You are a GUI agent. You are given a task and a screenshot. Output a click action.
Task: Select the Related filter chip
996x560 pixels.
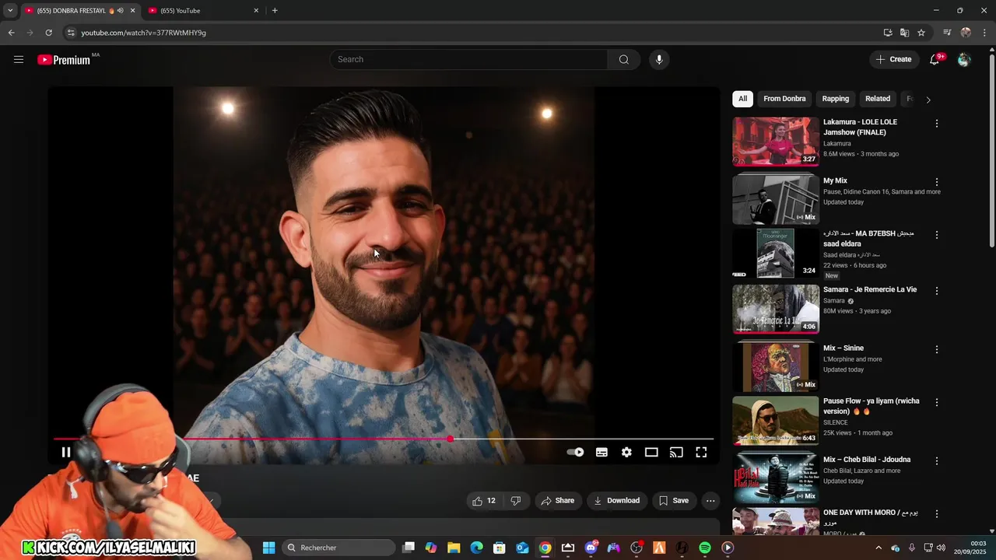point(878,99)
